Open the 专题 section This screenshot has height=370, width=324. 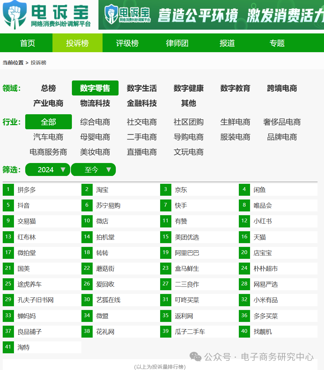276,43
